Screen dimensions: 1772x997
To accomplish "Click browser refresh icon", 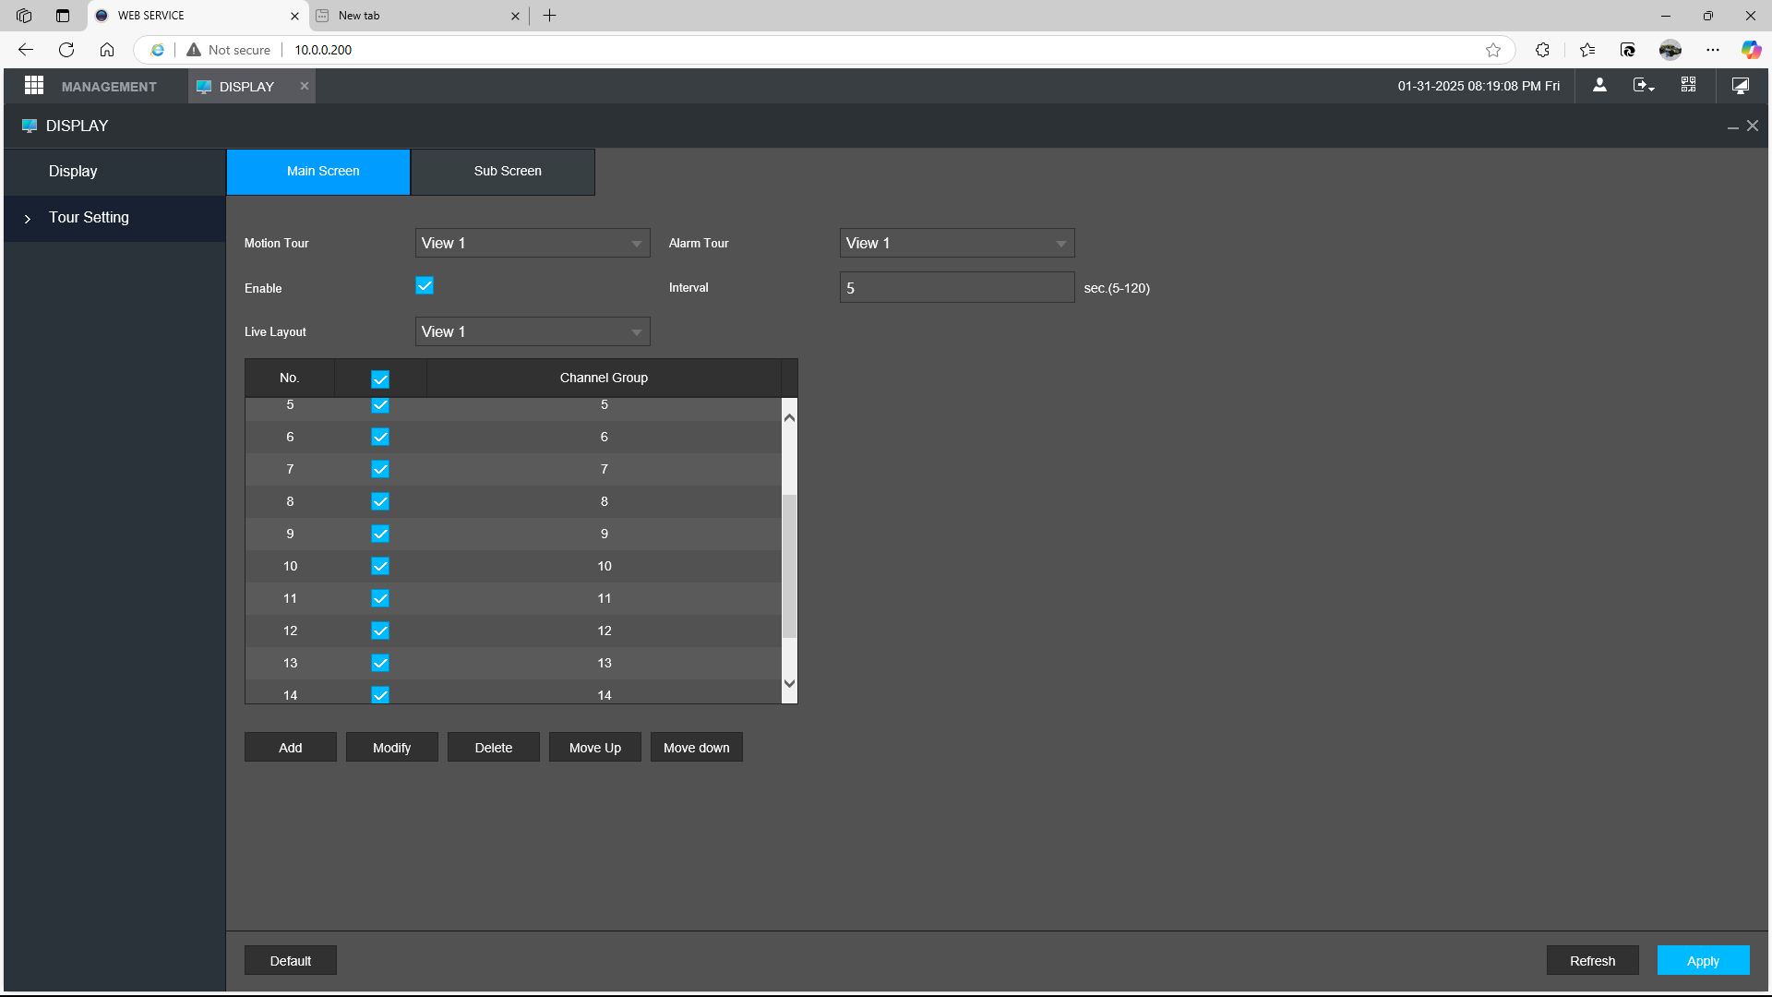I will [66, 50].
